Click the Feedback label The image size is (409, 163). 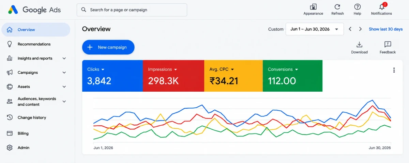388,52
